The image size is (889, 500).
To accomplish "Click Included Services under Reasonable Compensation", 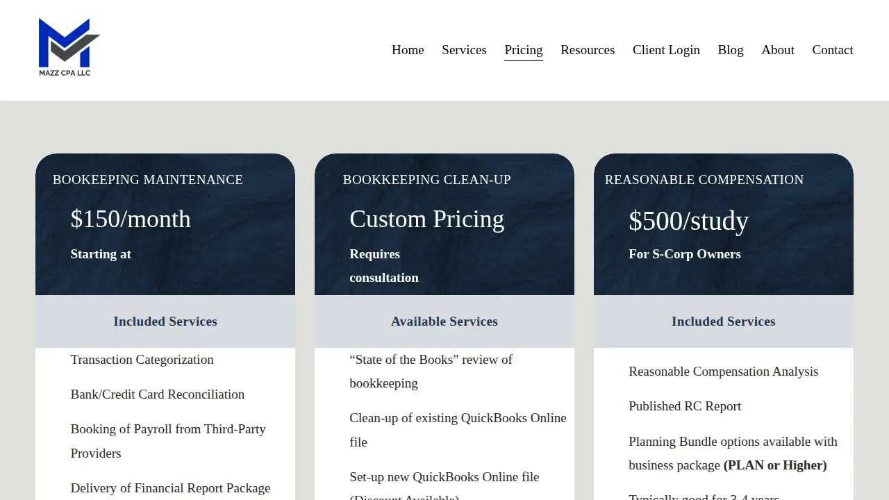I will click(x=724, y=322).
